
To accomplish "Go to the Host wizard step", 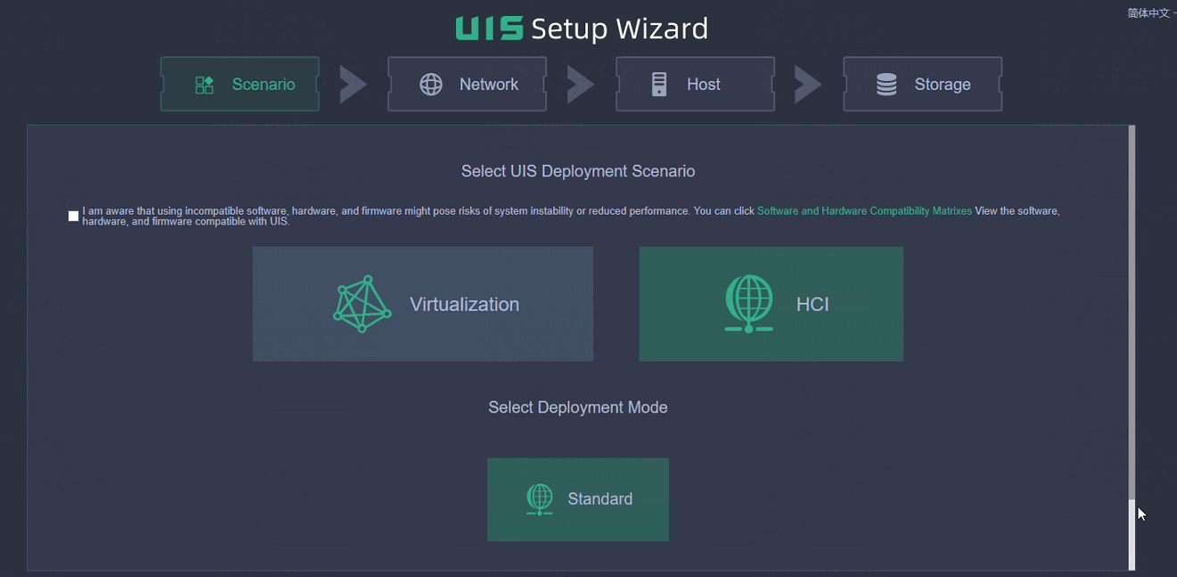I will [x=695, y=85].
